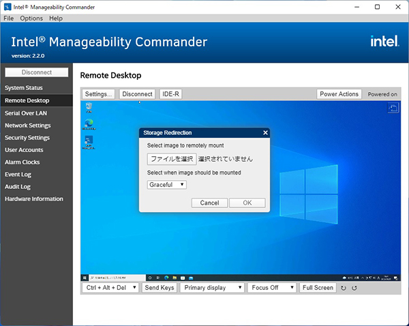Open the Options menu
The width and height of the screenshot is (409, 326).
pyautogui.click(x=31, y=18)
